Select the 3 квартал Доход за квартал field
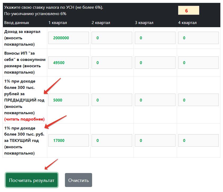The width and height of the screenshot is (223, 192). coord(155,38)
